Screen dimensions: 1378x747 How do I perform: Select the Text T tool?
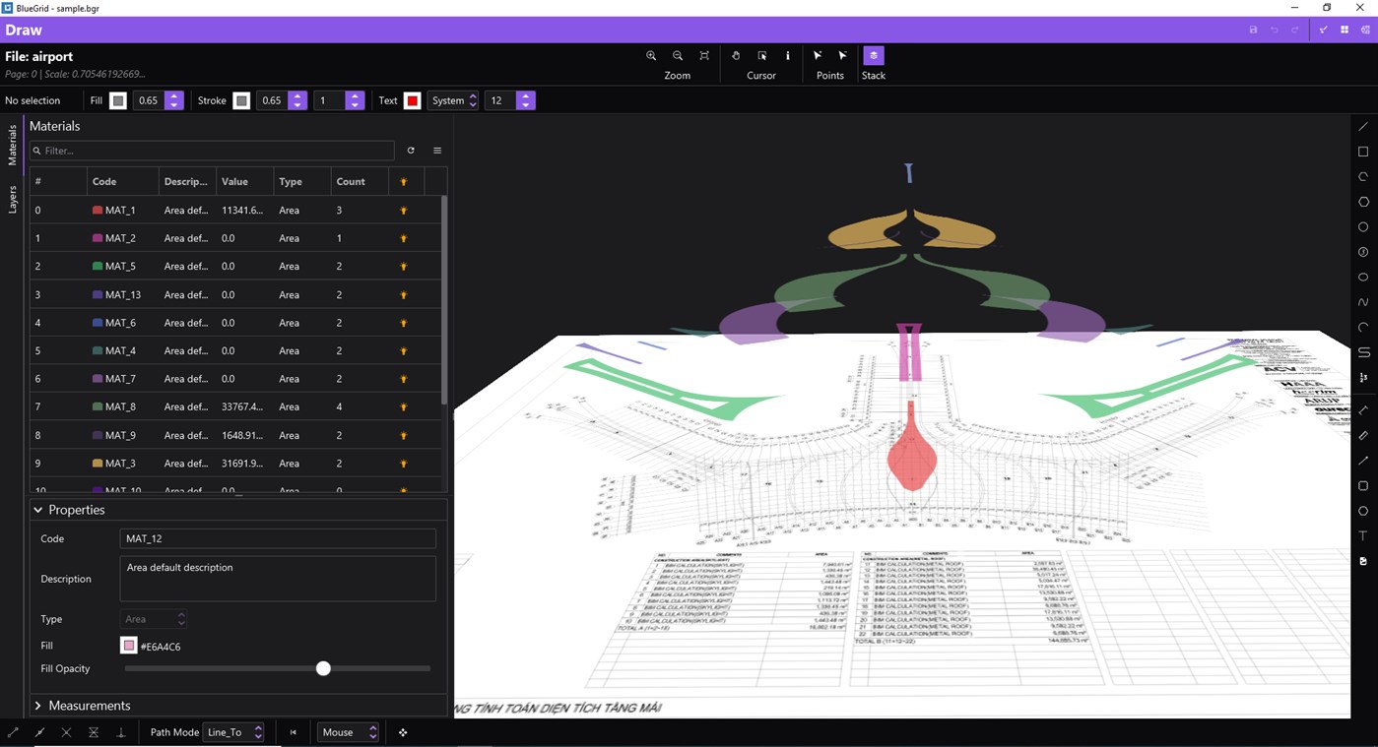1363,536
